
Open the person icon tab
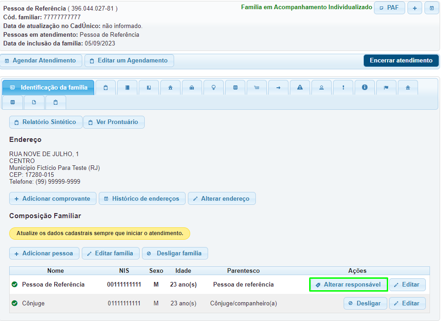coord(322,87)
